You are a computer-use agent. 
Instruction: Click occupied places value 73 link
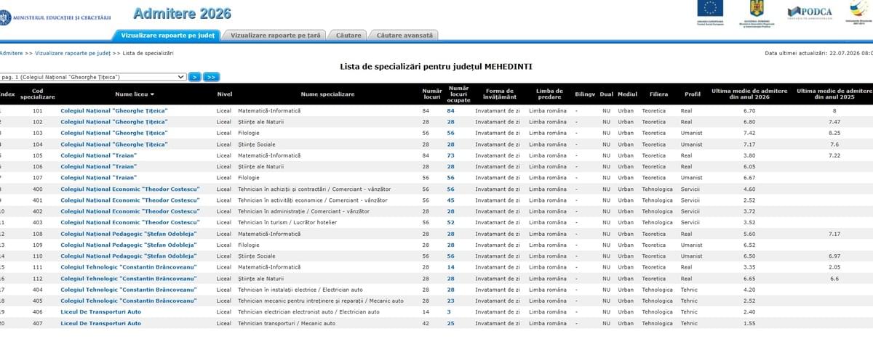(450, 155)
